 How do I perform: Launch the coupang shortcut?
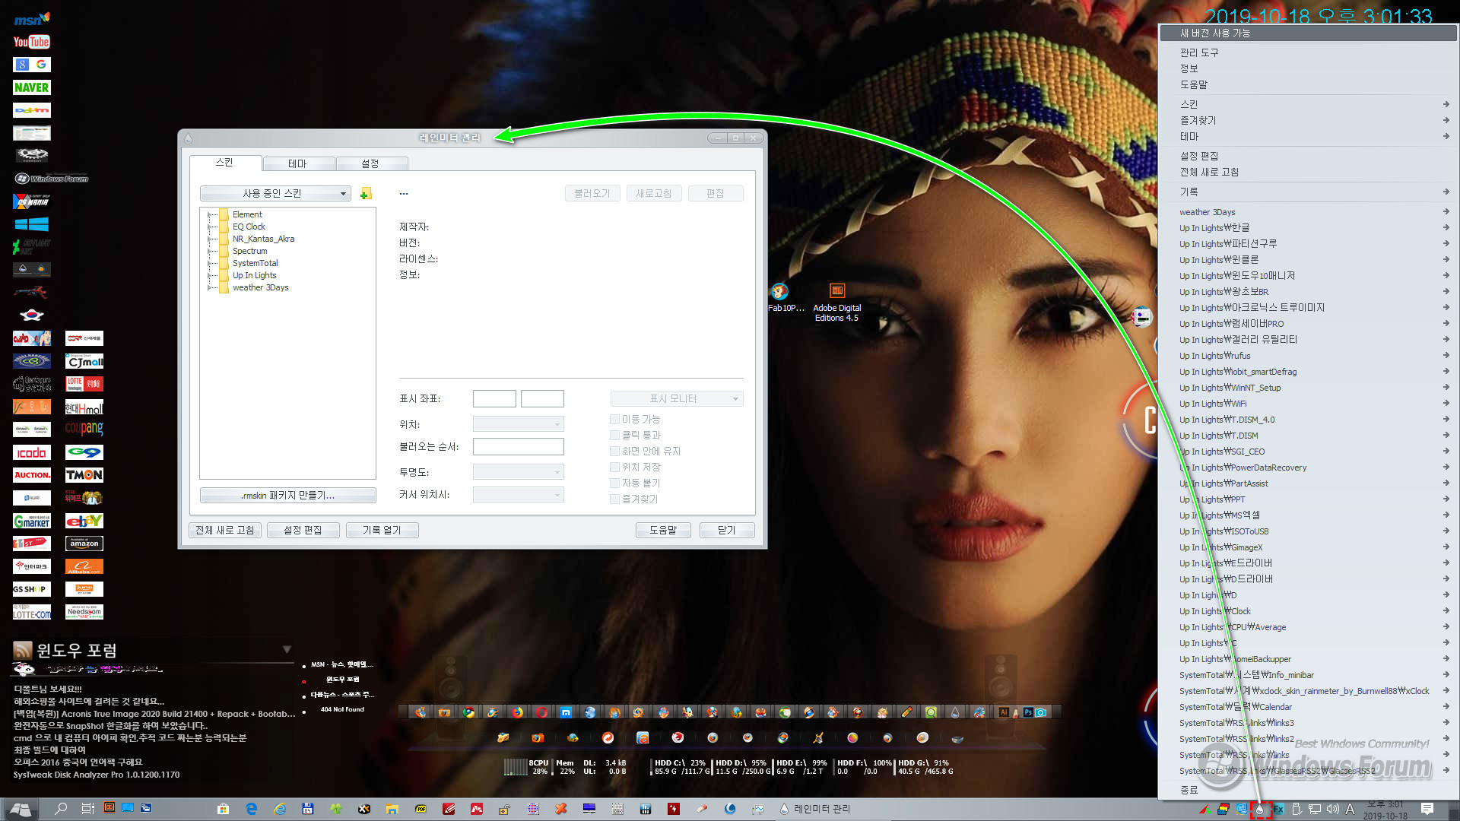tap(84, 430)
